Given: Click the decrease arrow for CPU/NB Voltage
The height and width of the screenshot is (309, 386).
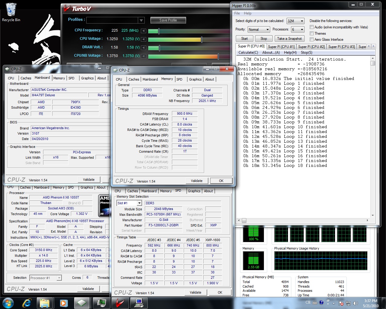Looking at the screenshot, I should click(x=144, y=56).
